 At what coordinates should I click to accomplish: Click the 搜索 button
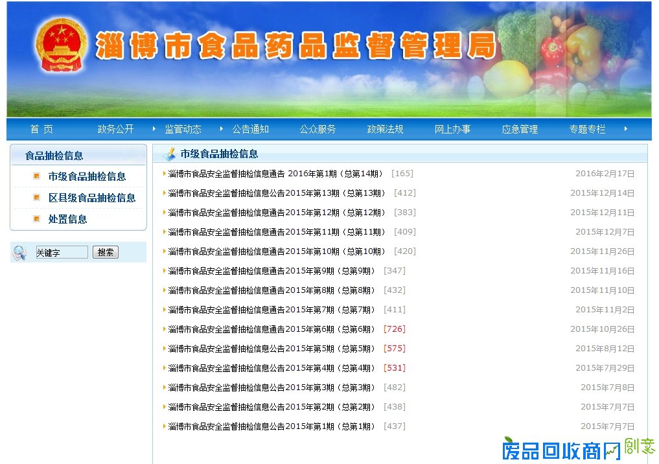pos(105,252)
